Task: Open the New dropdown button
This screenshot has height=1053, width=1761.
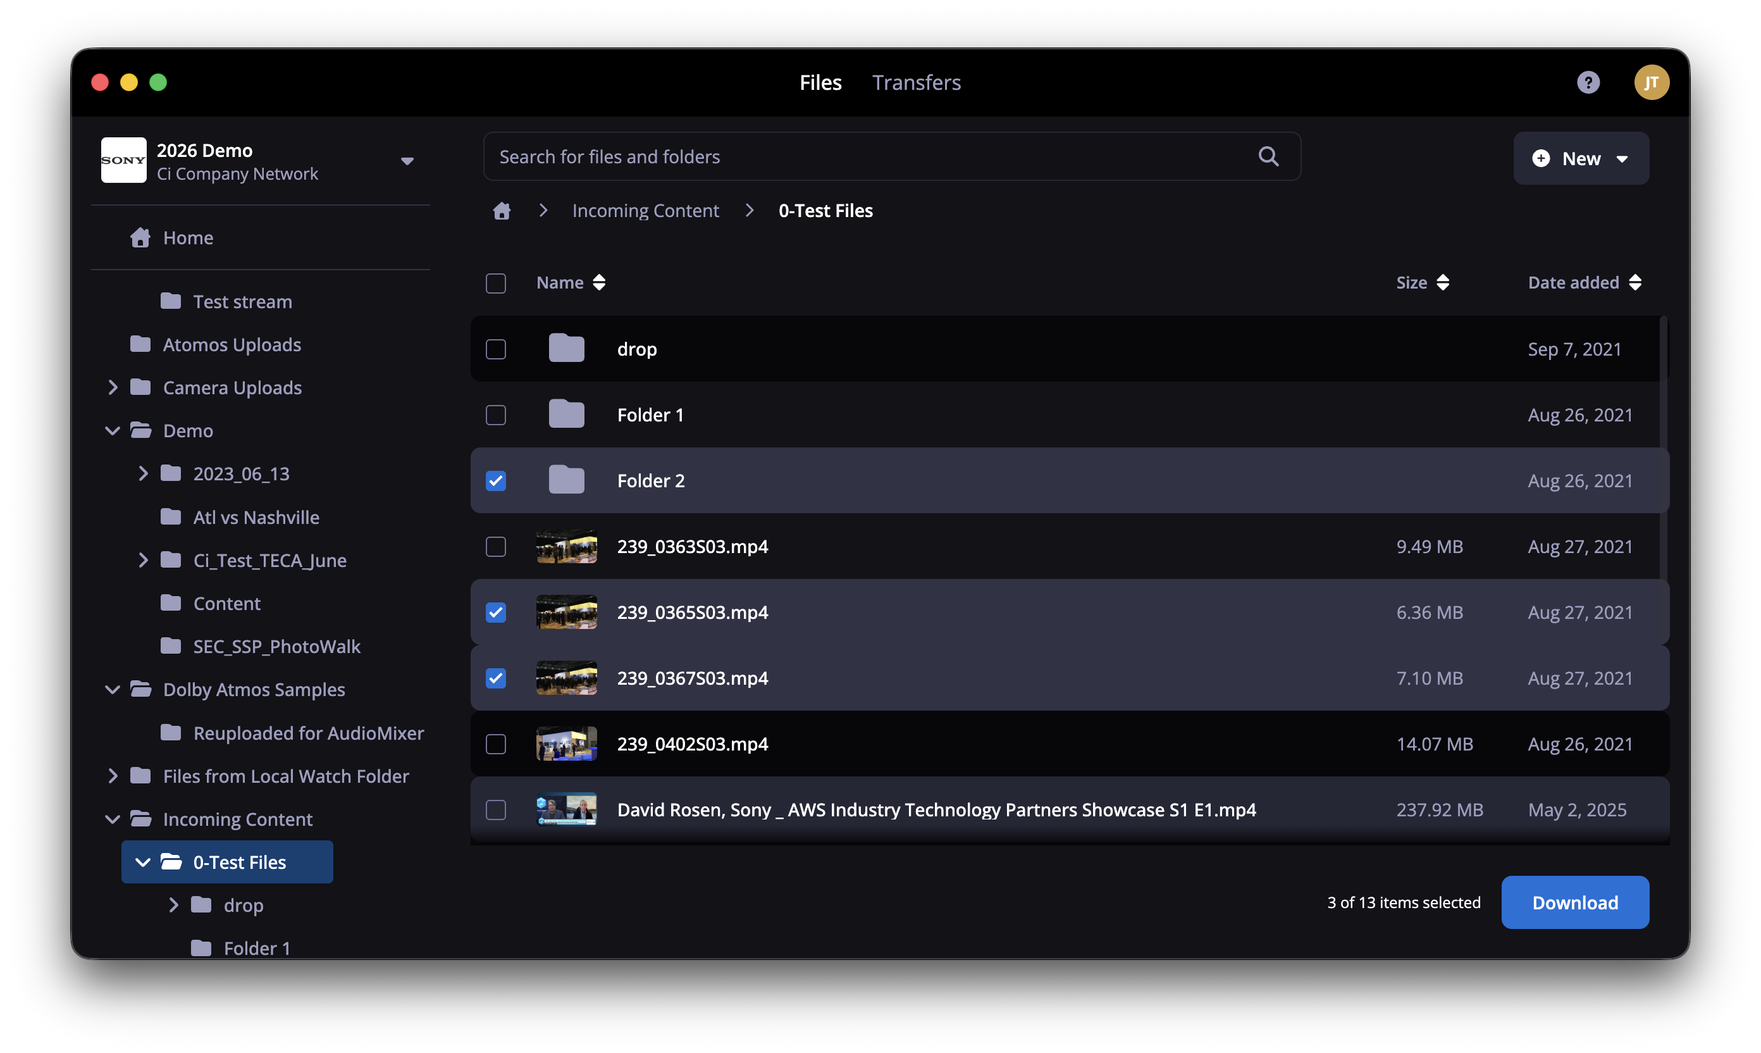Action: click(1580, 158)
